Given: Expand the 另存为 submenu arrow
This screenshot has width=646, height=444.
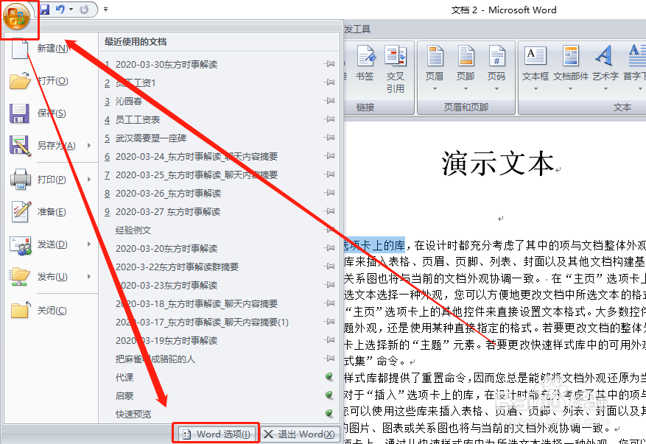Looking at the screenshot, I should (89, 145).
